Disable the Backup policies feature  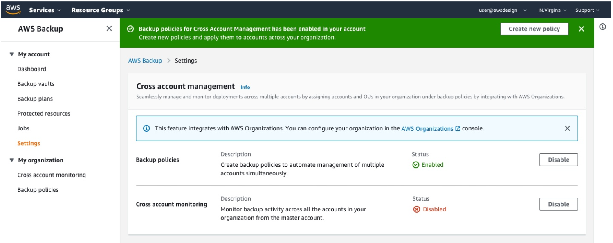559,159
